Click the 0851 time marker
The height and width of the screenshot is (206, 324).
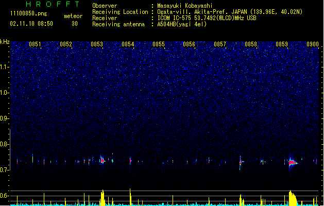tap(35, 44)
